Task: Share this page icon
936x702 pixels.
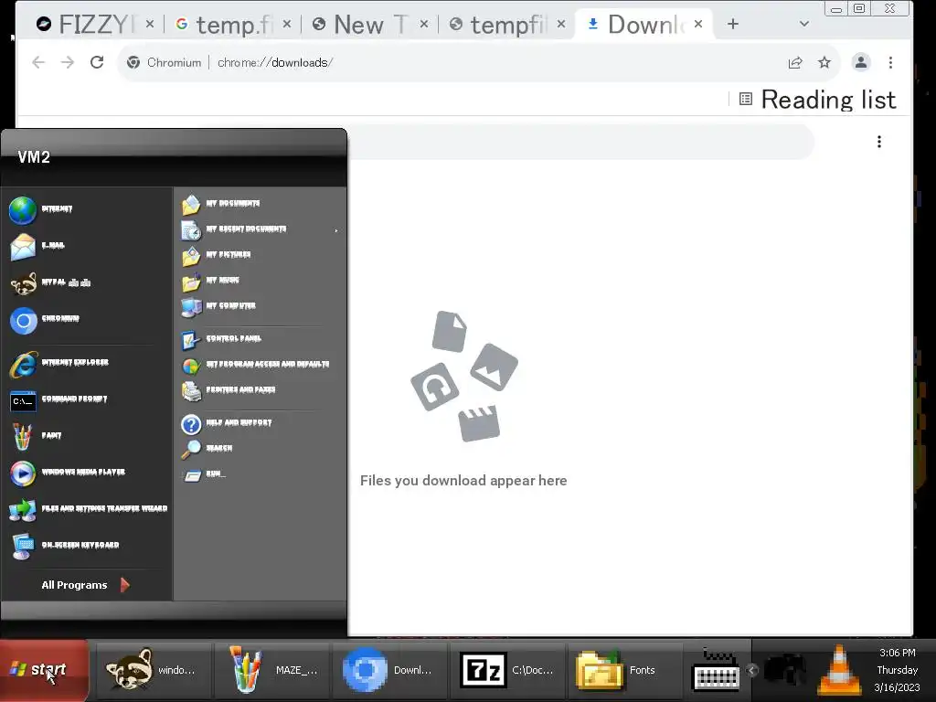Action: pos(795,63)
